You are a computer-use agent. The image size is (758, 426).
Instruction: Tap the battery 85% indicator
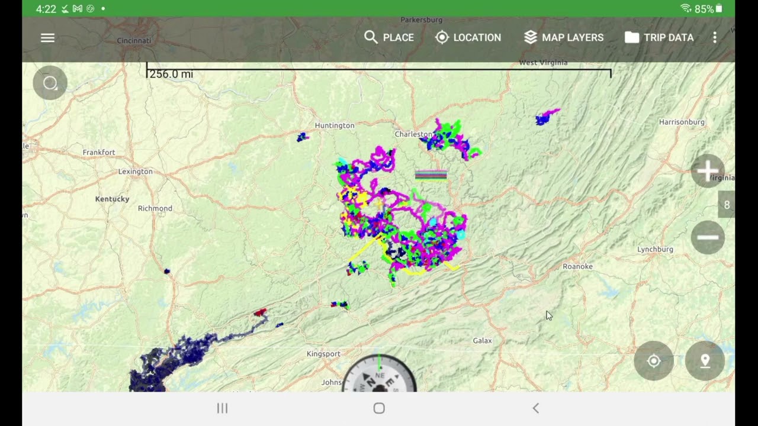tap(708, 9)
